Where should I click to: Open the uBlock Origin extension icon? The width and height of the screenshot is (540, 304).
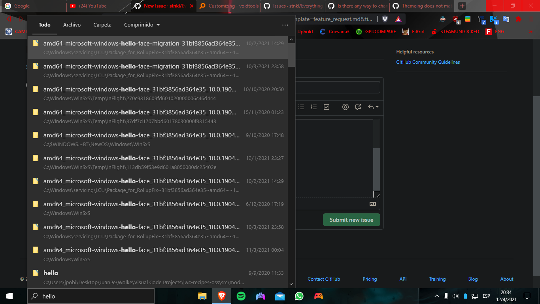[x=455, y=19]
